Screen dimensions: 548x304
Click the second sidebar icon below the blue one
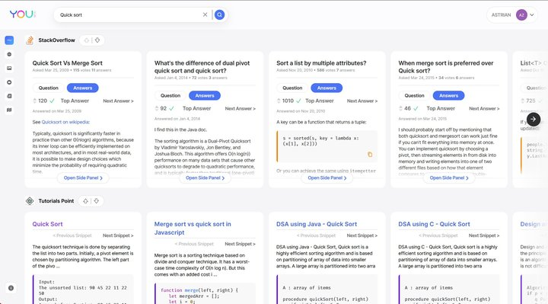[x=9, y=54]
